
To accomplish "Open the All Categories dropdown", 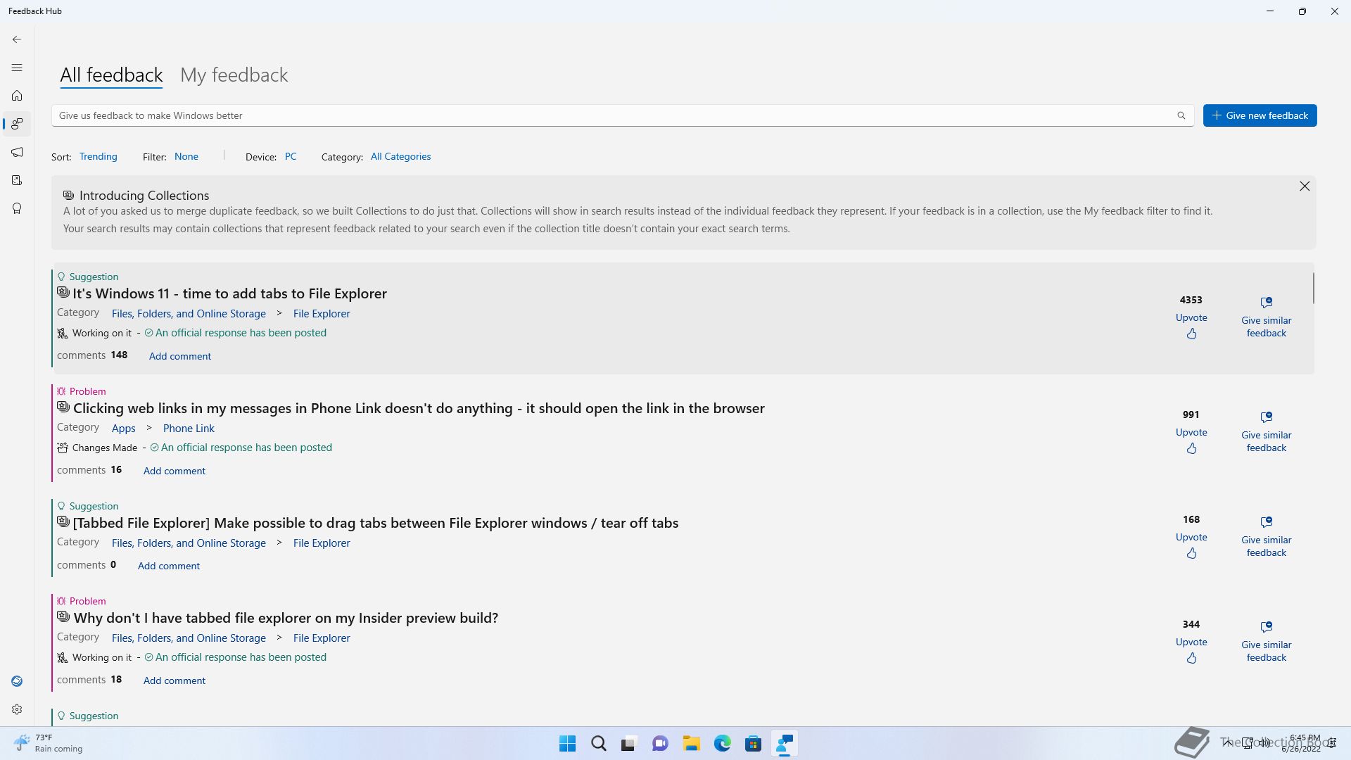I will click(x=400, y=156).
